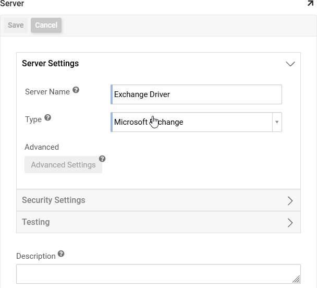Open the Security Settings section header
Image resolution: width=317 pixels, height=288 pixels.
click(53, 200)
